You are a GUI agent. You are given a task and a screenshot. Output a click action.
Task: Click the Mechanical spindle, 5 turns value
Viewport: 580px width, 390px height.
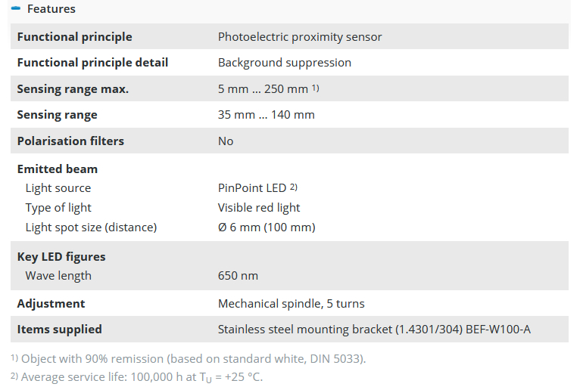point(292,303)
